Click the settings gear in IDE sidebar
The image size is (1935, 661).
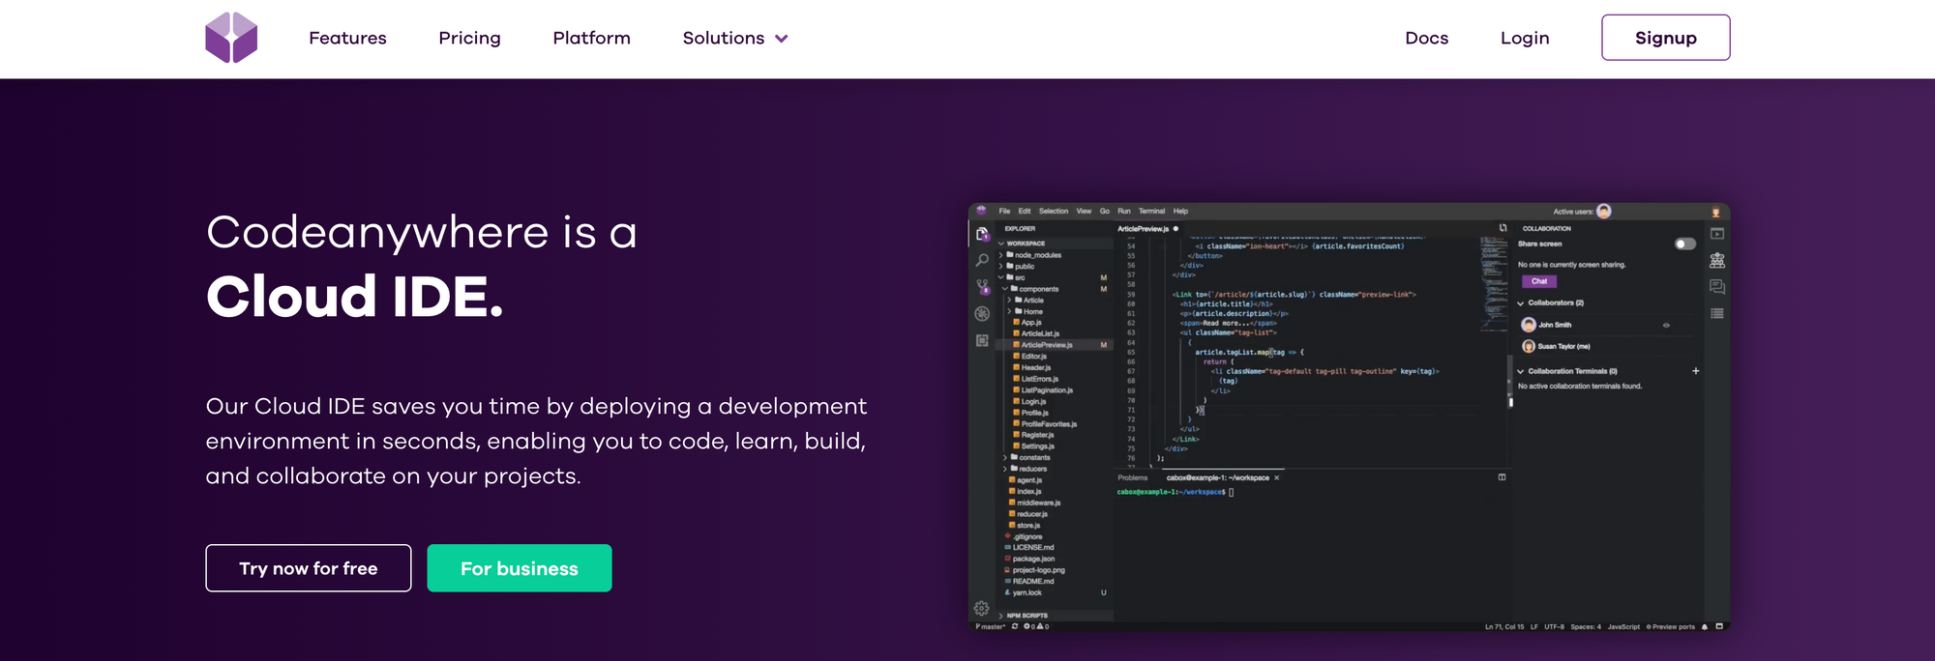pyautogui.click(x=981, y=608)
